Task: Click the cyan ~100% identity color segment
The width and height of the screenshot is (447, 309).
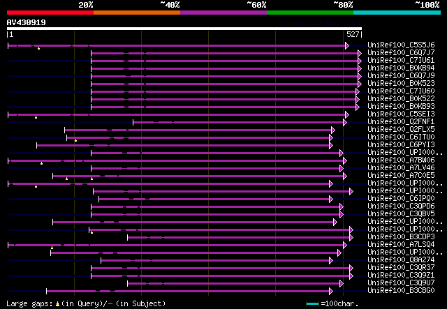Action: (x=397, y=13)
